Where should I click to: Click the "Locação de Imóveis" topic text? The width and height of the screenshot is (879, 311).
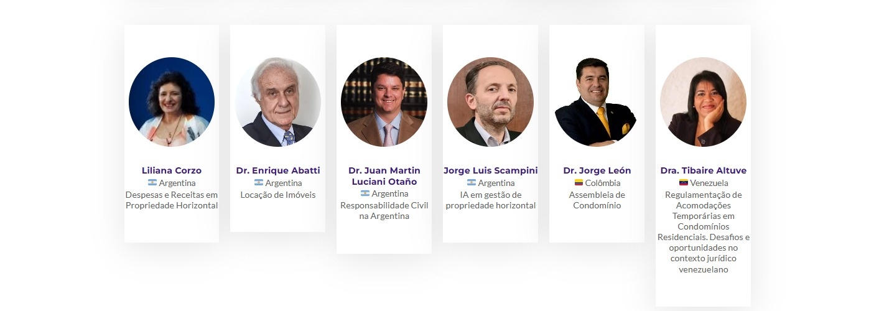tap(278, 195)
